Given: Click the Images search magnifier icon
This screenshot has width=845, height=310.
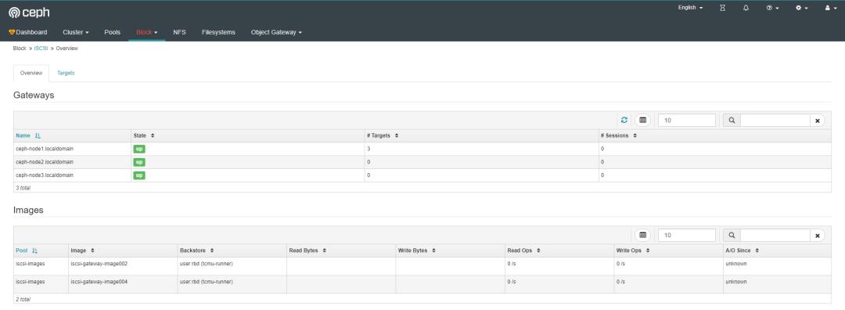Looking at the screenshot, I should 732,235.
